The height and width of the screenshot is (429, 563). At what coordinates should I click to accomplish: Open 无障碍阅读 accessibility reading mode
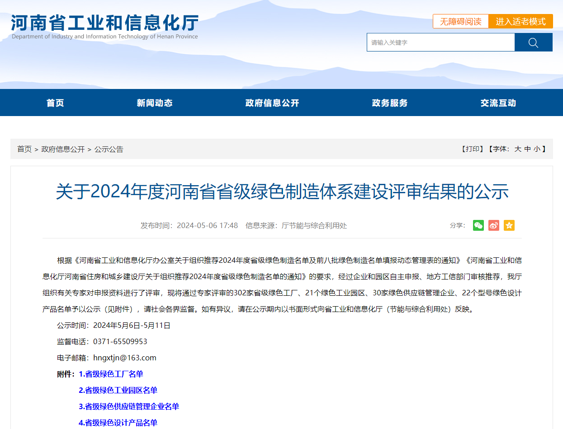point(461,21)
